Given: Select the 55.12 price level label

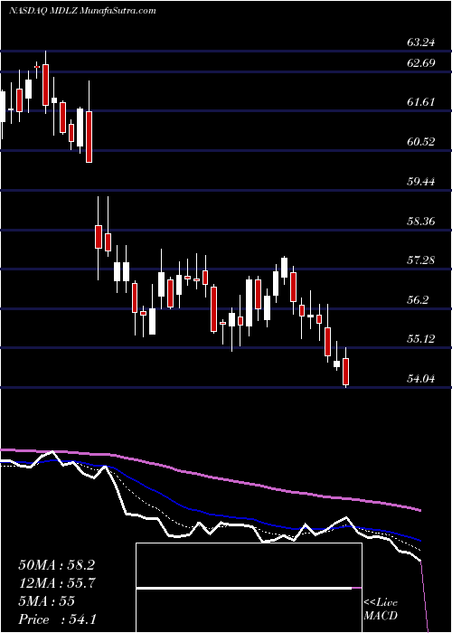Looking at the screenshot, I should click(420, 339).
